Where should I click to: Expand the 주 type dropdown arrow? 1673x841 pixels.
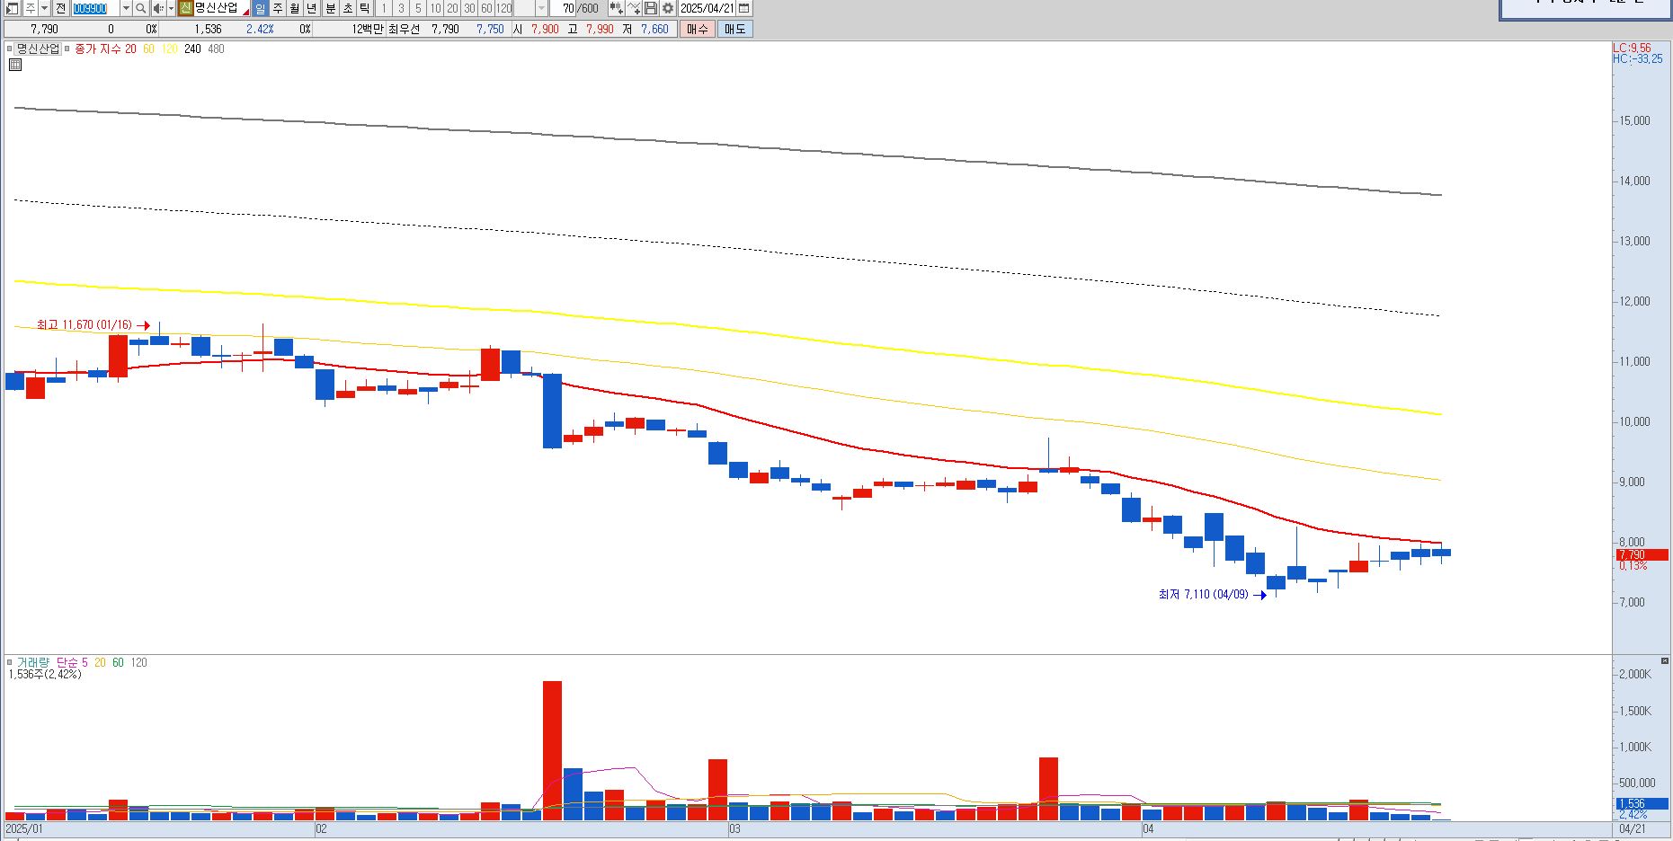click(x=44, y=8)
